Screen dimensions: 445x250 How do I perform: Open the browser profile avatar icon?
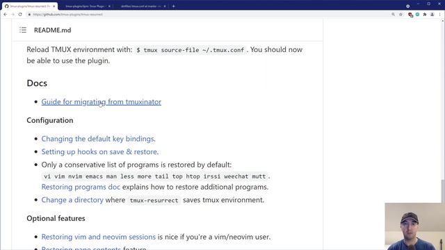coord(432,15)
